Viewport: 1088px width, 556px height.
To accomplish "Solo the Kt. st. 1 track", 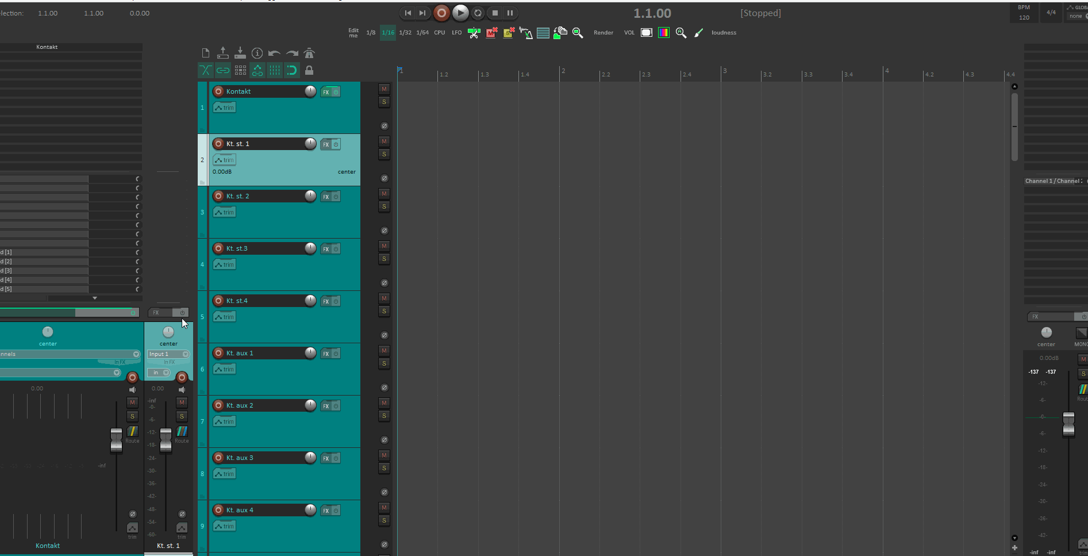I will pyautogui.click(x=384, y=154).
